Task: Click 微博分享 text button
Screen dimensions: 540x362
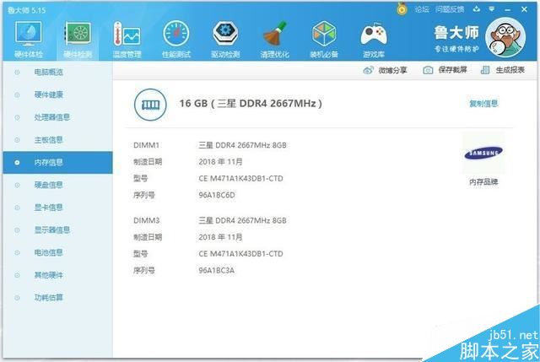Action: click(x=392, y=70)
